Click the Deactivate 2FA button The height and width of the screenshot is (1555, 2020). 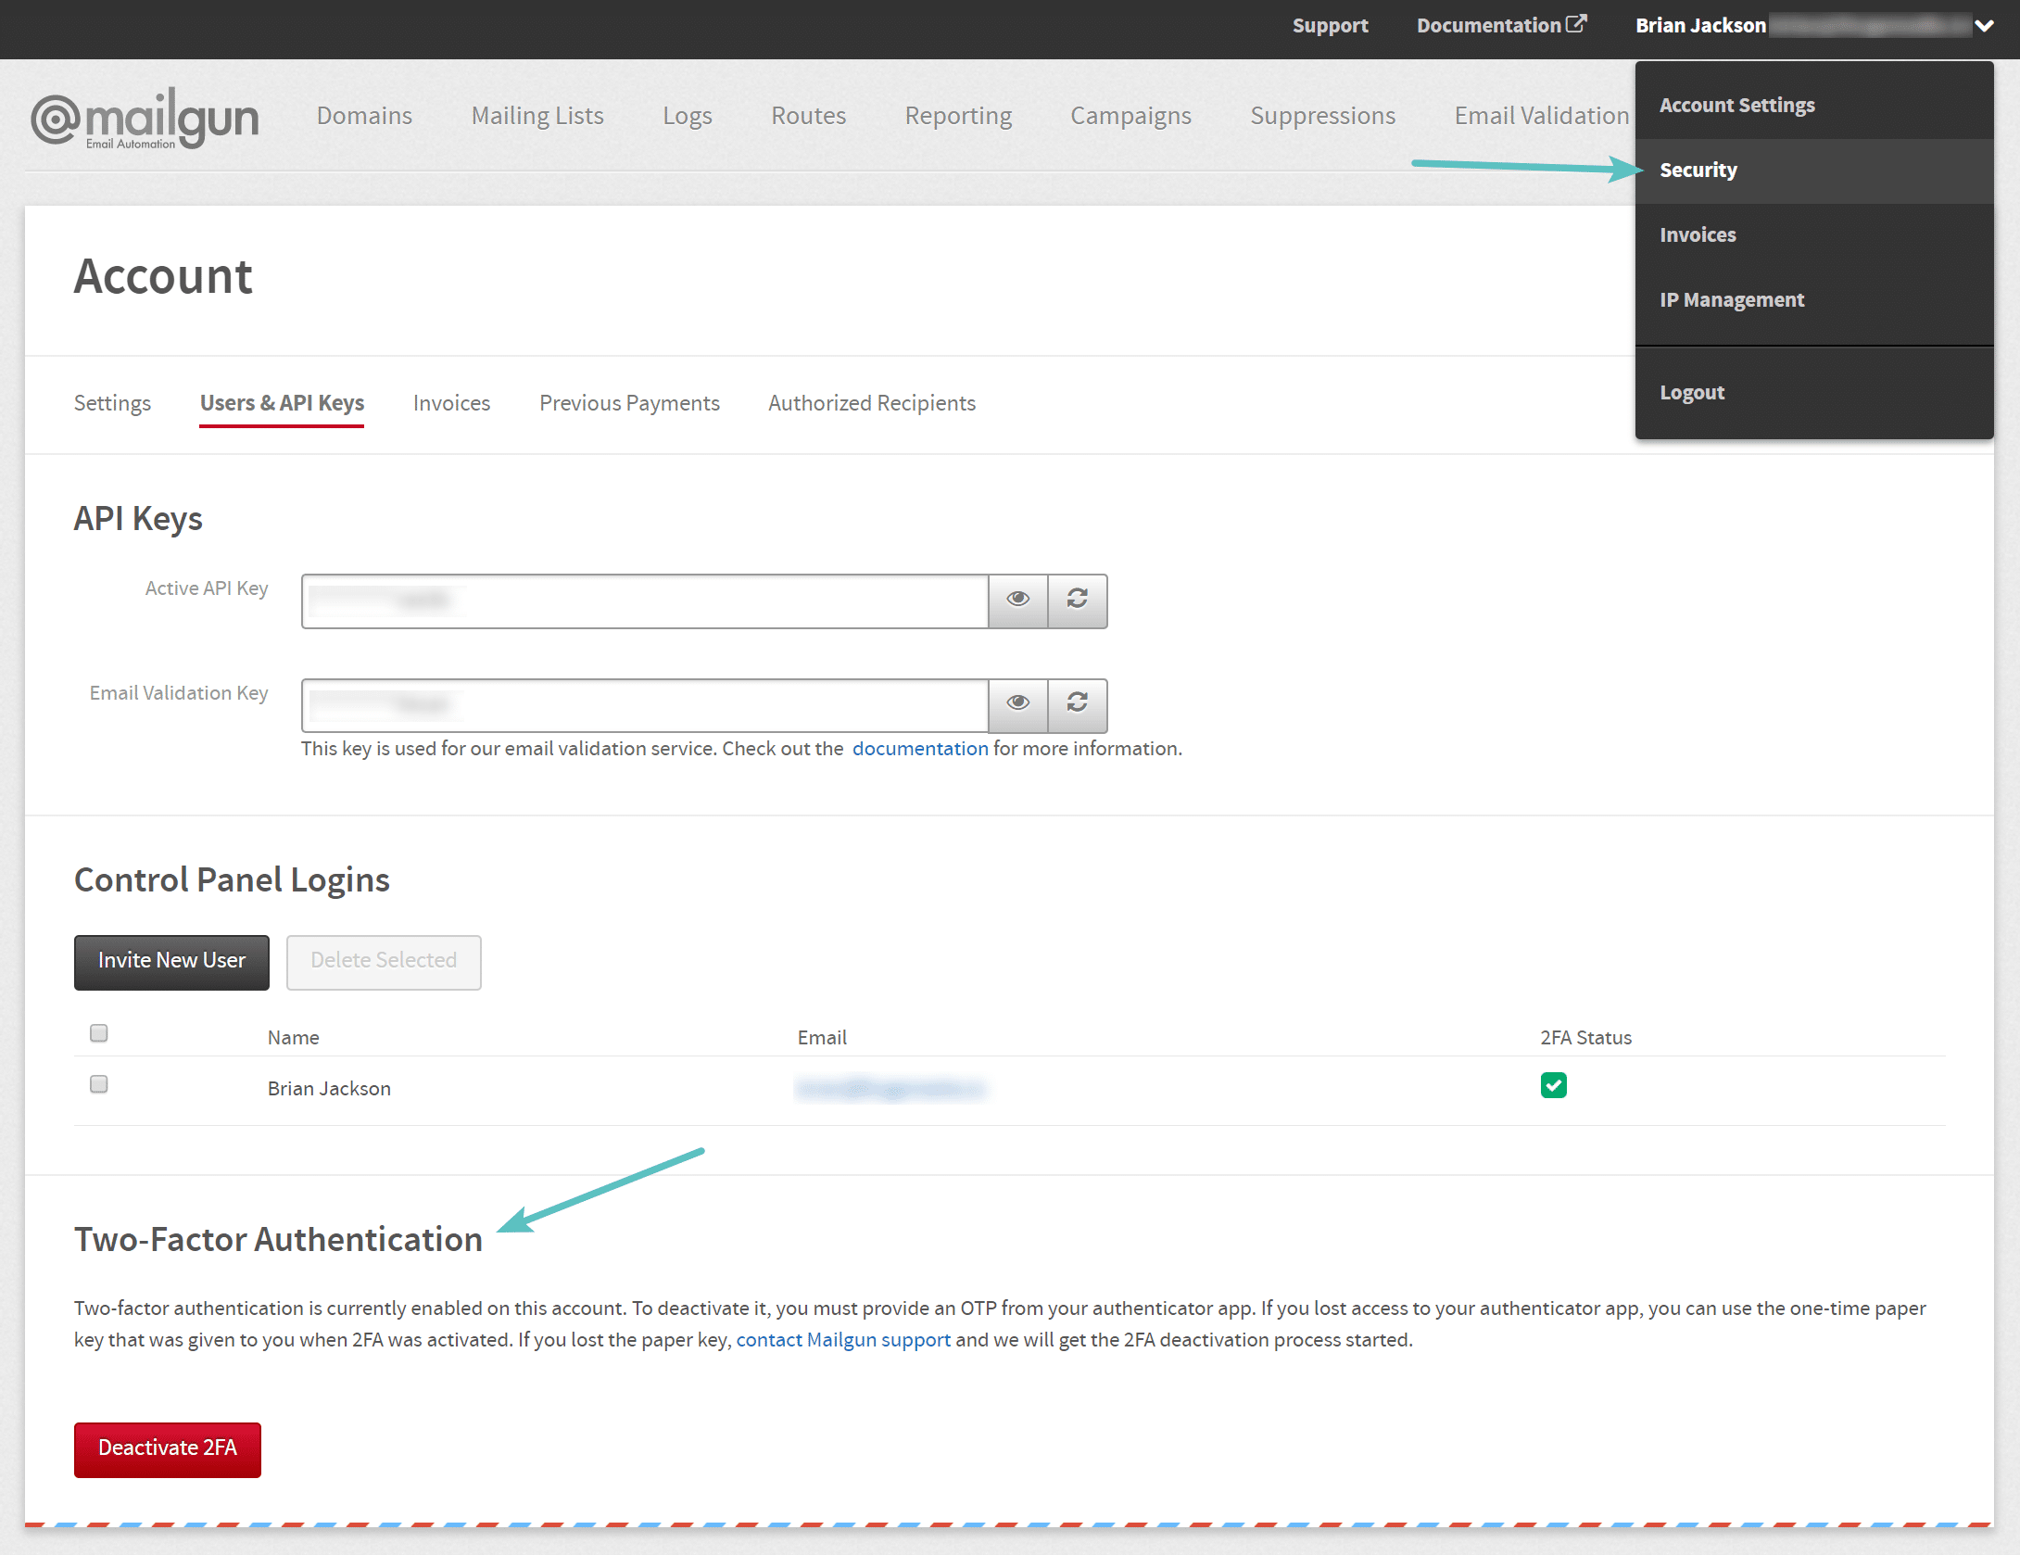(167, 1448)
